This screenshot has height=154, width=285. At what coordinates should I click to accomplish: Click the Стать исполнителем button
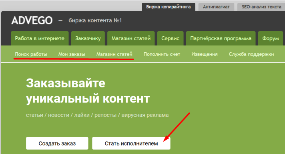(x=131, y=143)
